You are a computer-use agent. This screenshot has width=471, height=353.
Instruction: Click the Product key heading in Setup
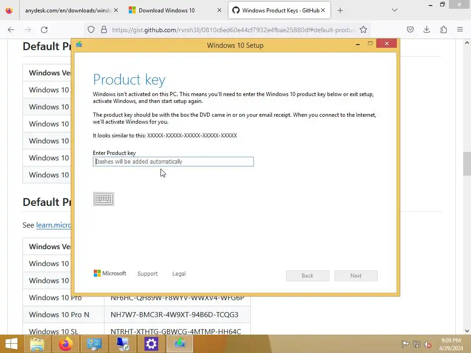point(129,80)
